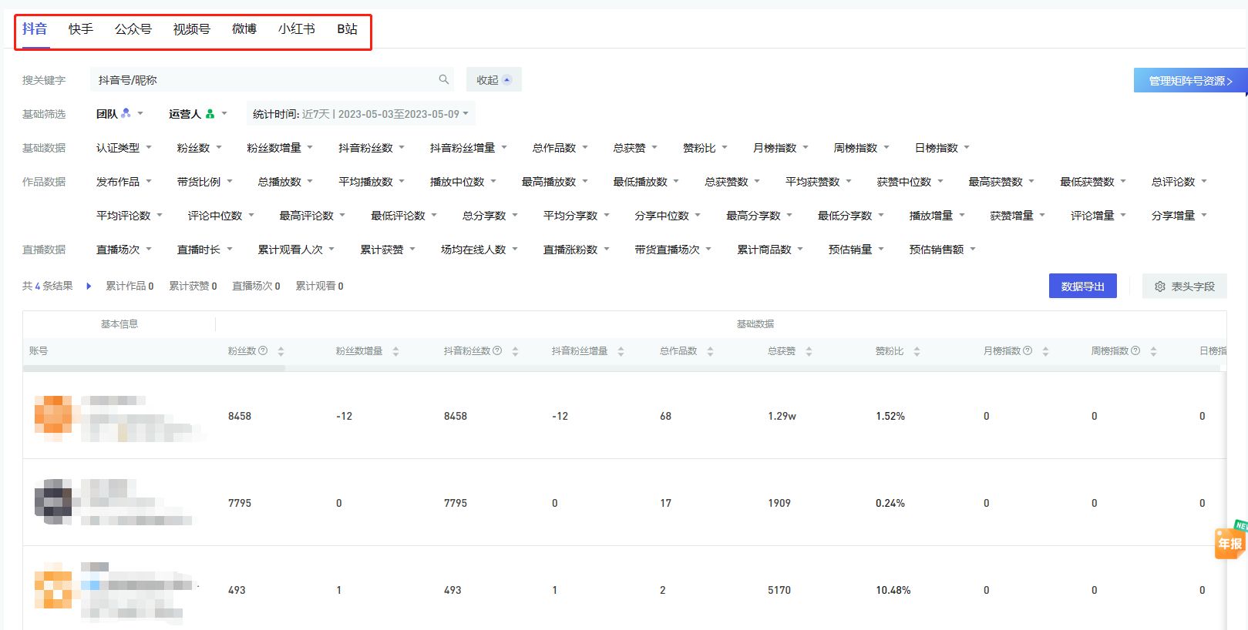Open the 赞粉比 filter dropdown
This screenshot has width=1248, height=630.
pyautogui.click(x=705, y=148)
